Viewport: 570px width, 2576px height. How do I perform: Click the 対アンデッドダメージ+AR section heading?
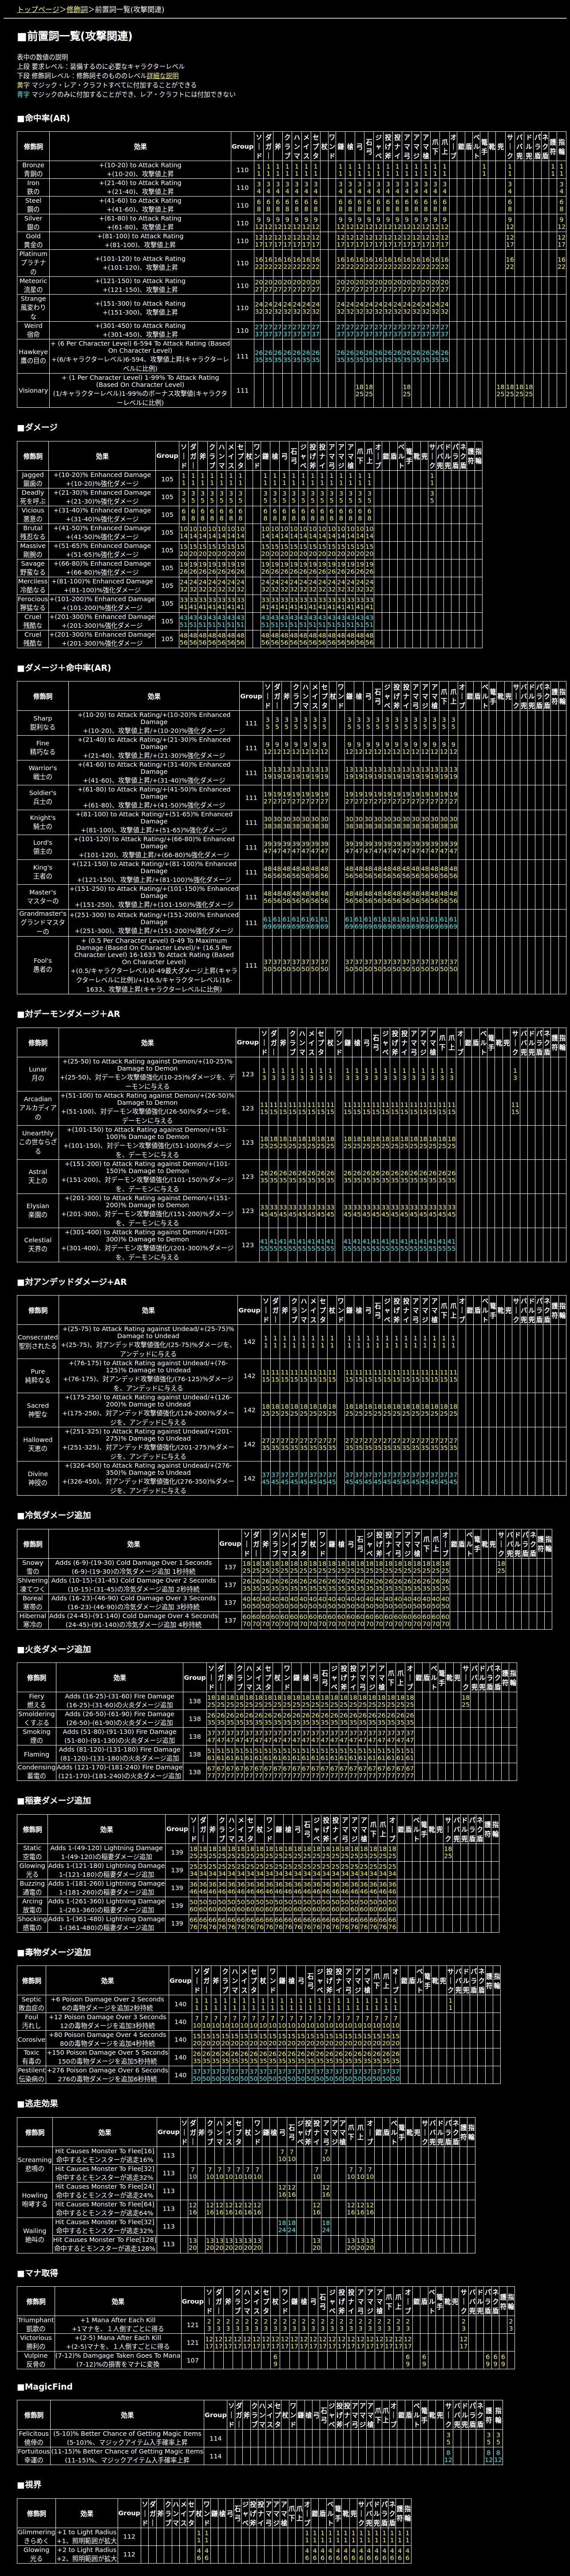tap(72, 1281)
